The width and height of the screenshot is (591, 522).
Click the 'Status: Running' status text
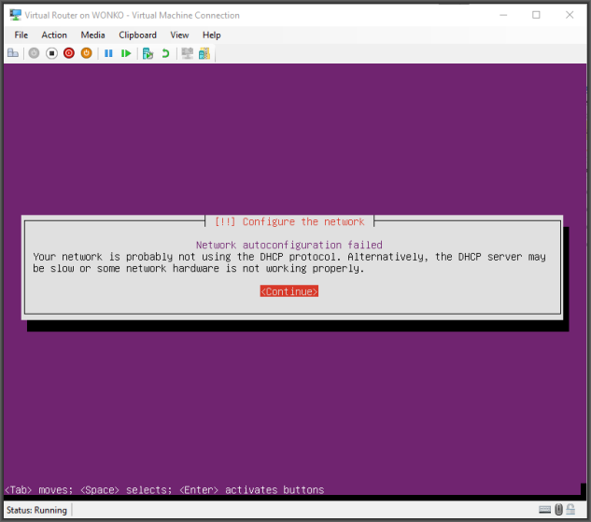pos(36,510)
